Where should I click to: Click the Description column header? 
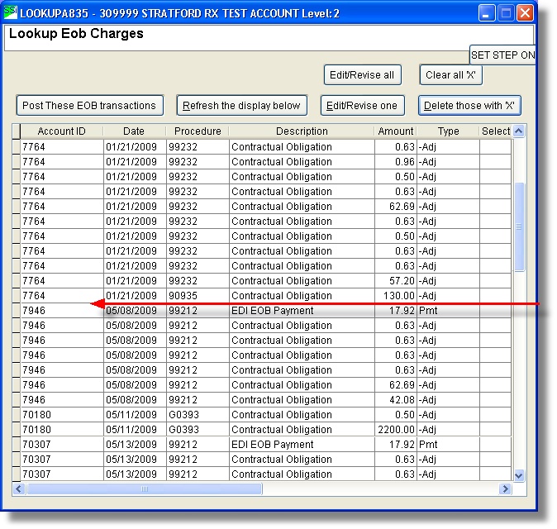point(302,131)
